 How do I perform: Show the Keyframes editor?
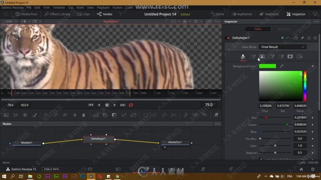coord(242,14)
